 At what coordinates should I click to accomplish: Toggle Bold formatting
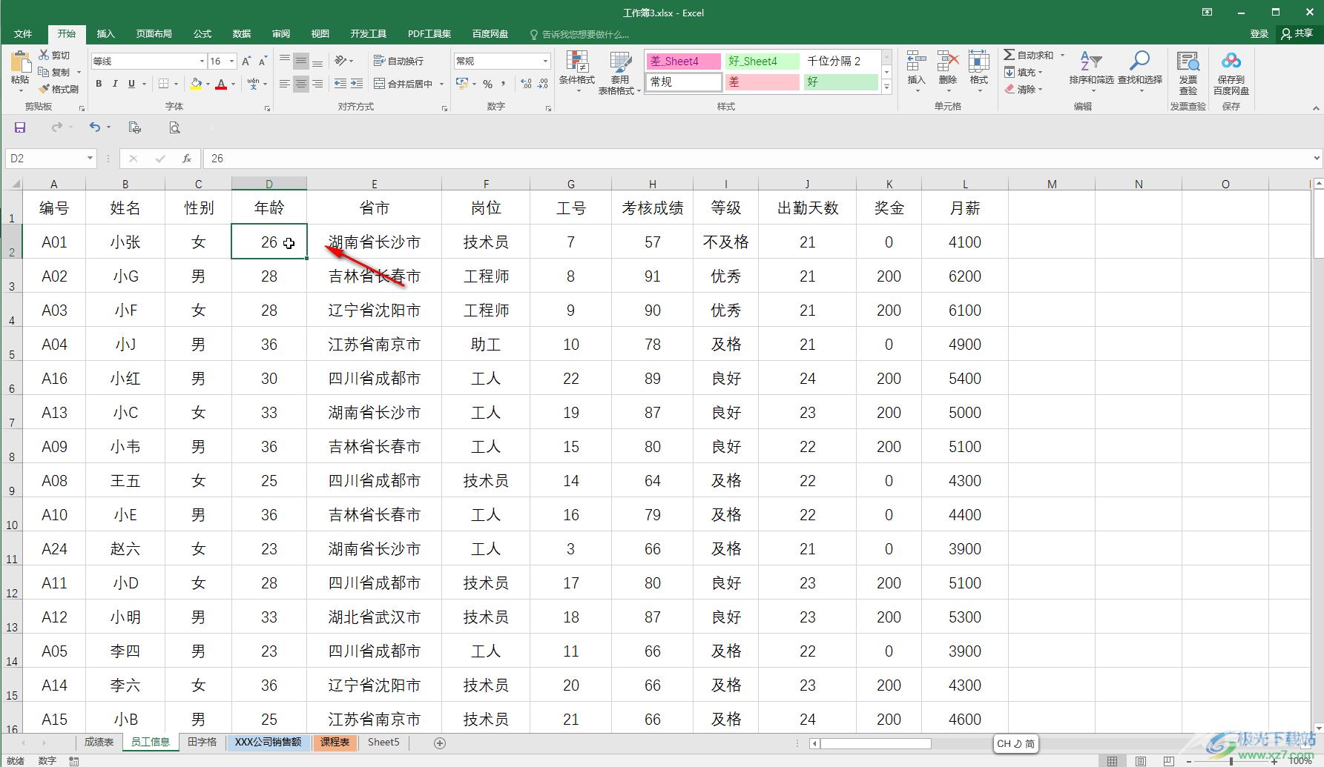point(99,84)
